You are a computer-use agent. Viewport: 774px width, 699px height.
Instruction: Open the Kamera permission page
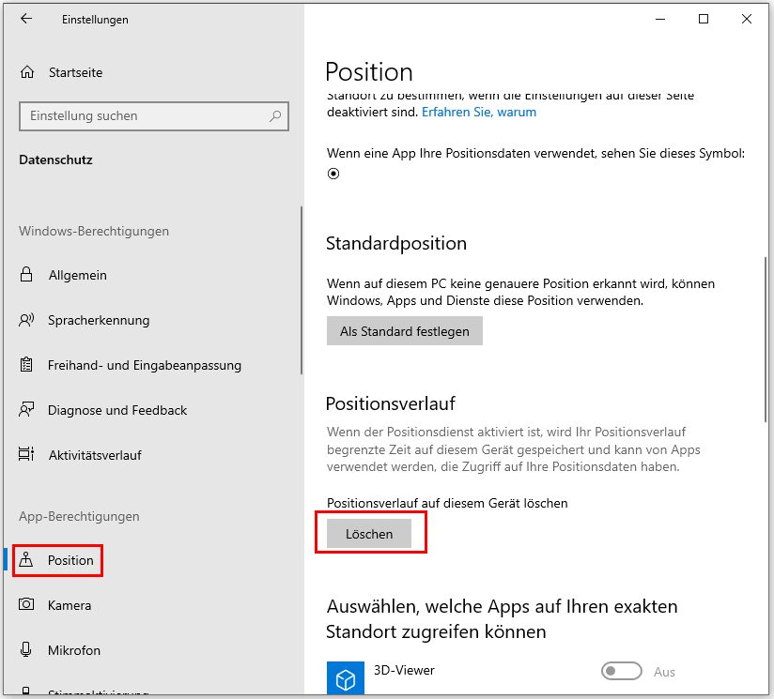click(x=70, y=605)
